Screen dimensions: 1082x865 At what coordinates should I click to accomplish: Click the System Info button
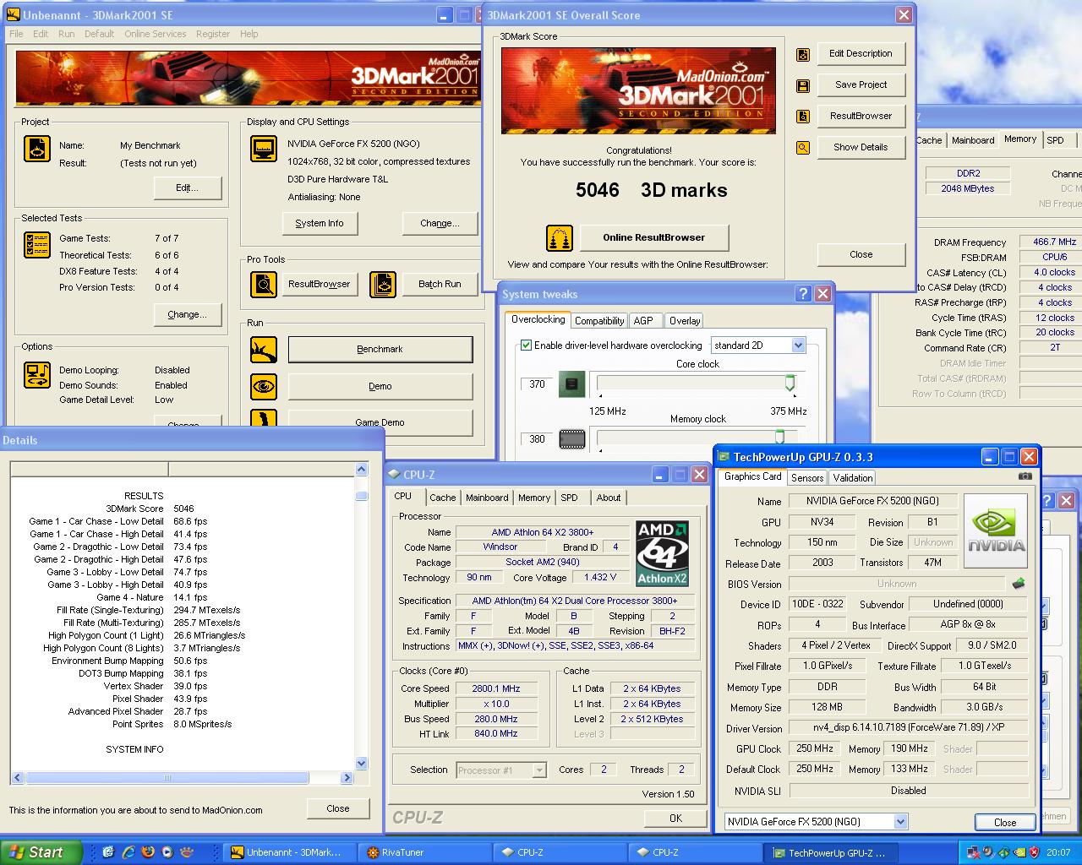point(320,224)
